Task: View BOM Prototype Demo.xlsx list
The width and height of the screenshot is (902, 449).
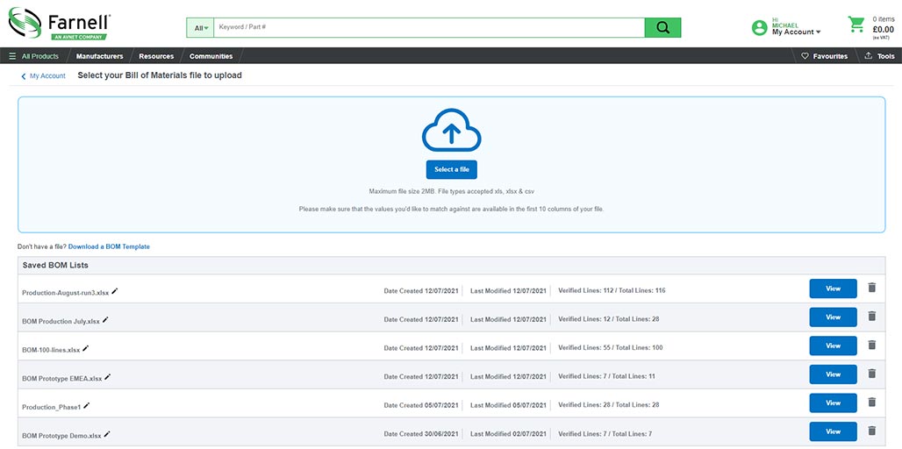Action: [x=833, y=431]
